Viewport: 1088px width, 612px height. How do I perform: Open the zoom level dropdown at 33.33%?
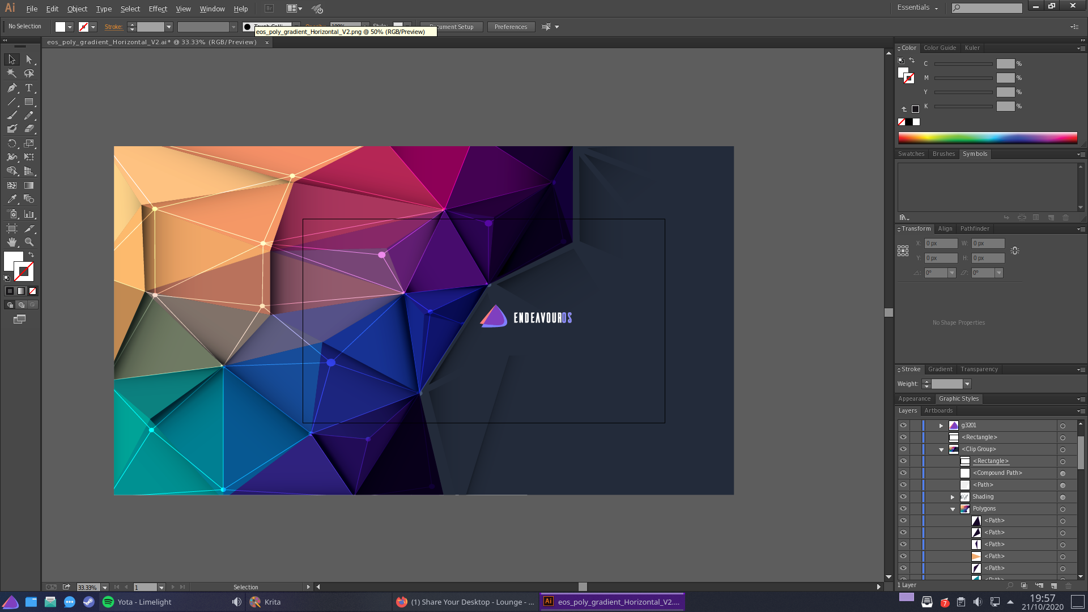click(105, 588)
